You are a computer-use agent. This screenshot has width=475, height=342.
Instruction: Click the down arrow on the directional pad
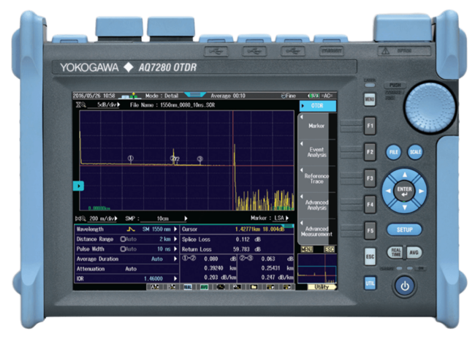coord(405,208)
